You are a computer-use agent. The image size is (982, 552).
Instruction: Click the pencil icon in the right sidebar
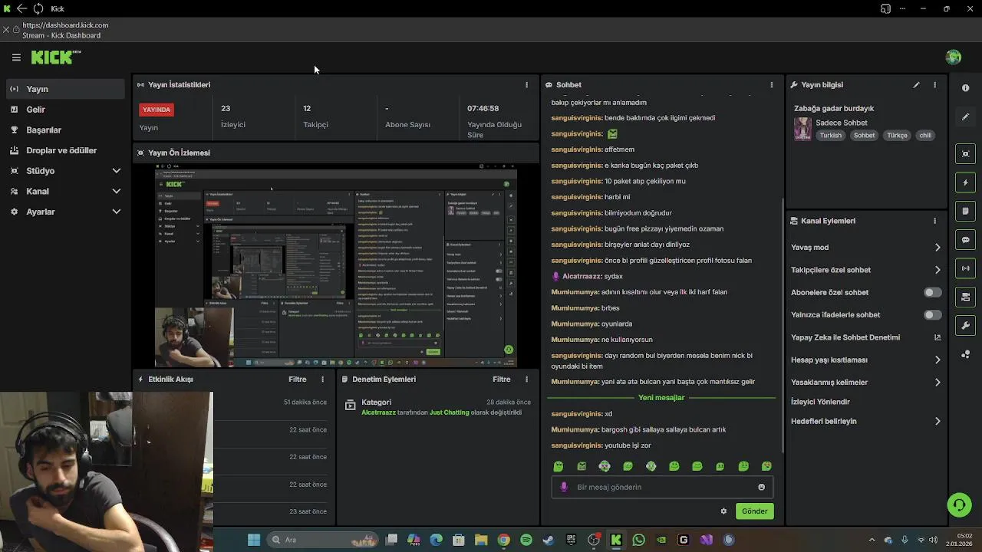965,117
